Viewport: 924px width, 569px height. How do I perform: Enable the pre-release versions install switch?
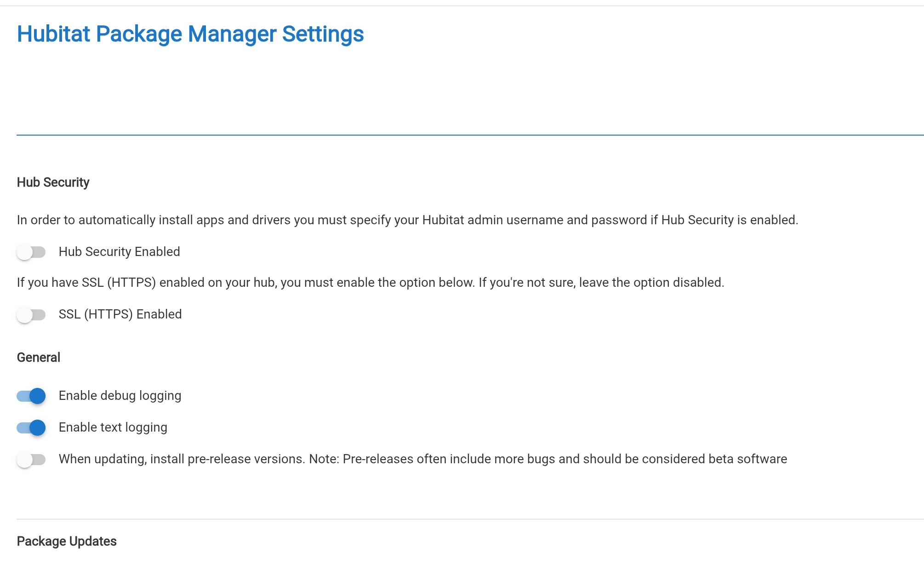[31, 459]
